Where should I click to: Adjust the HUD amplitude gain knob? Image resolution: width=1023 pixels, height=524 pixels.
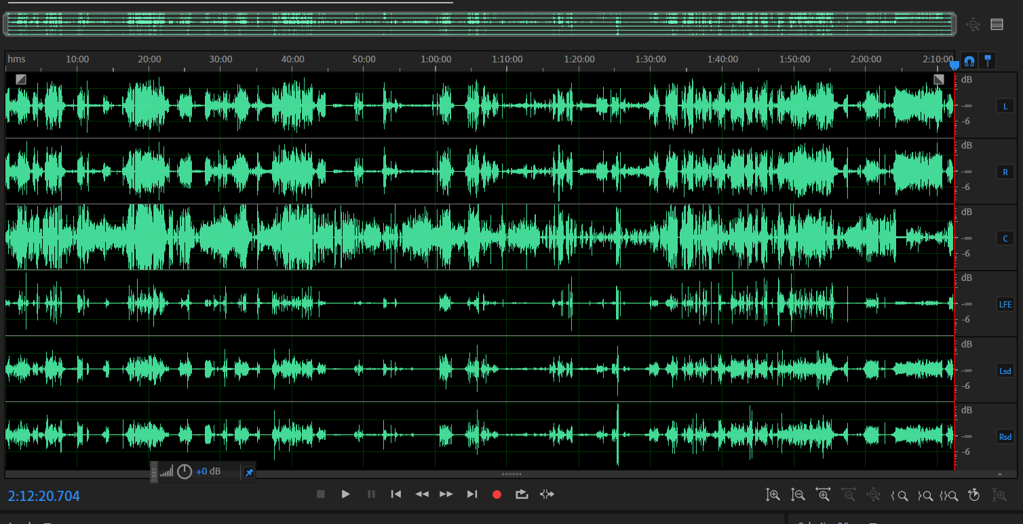(x=185, y=471)
